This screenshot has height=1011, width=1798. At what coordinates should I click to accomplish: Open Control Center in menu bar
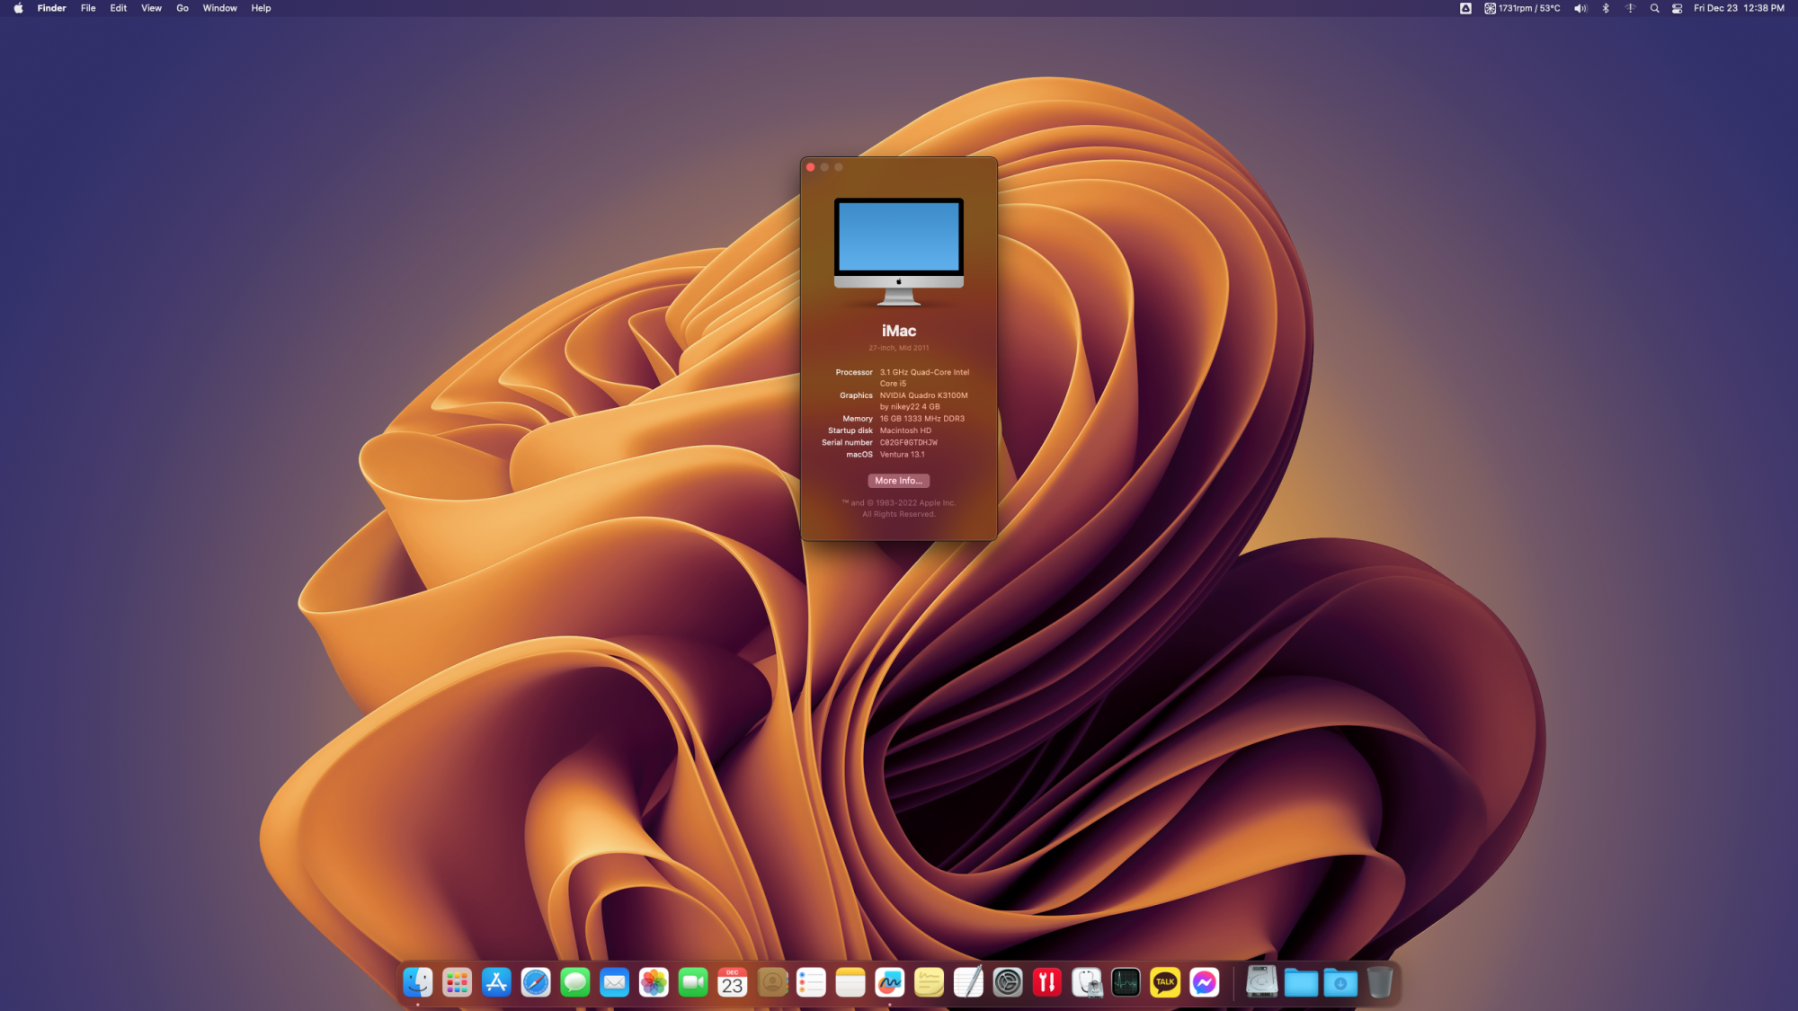(1678, 8)
